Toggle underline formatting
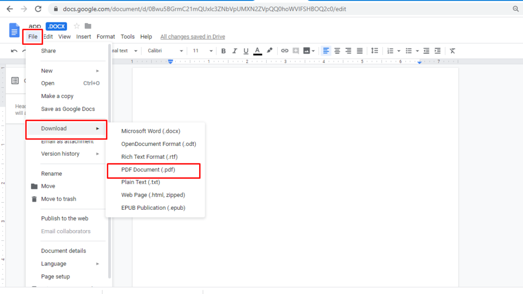Screen dimensions: 523x294 246,51
